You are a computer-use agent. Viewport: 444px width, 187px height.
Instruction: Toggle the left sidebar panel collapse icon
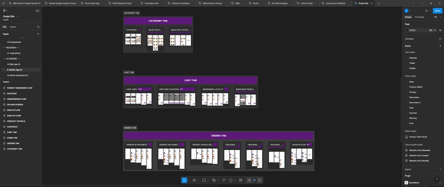click(x=37, y=11)
